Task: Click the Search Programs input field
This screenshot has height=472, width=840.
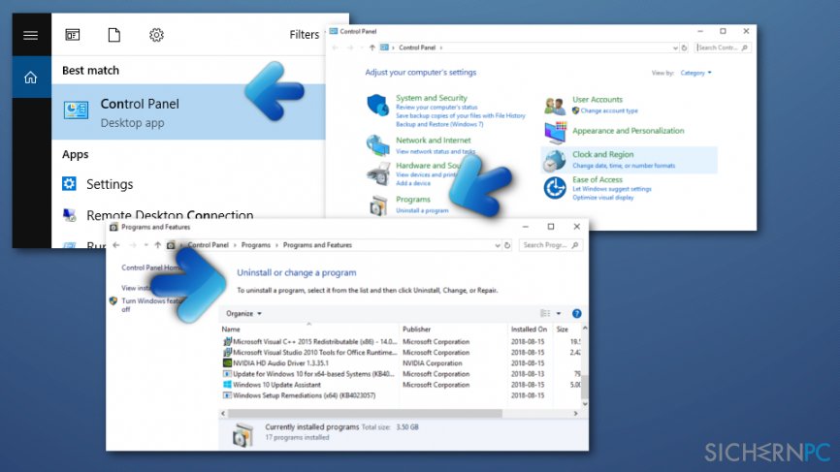Action: 550,245
